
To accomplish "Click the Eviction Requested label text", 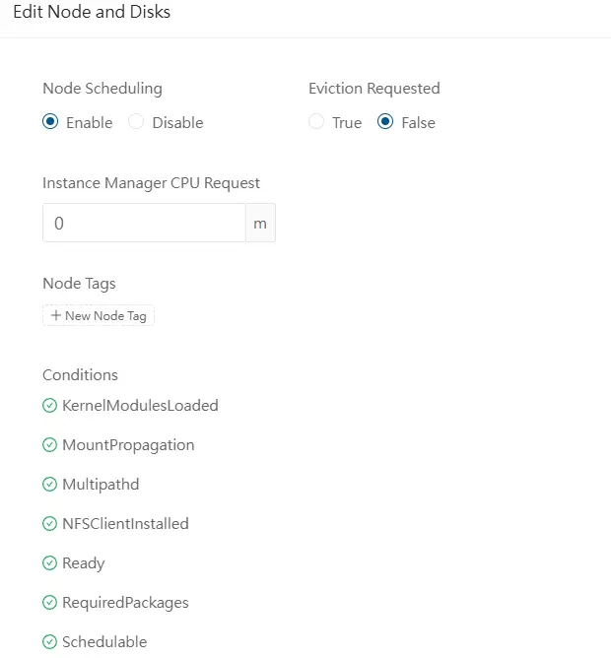I will click(x=373, y=89).
